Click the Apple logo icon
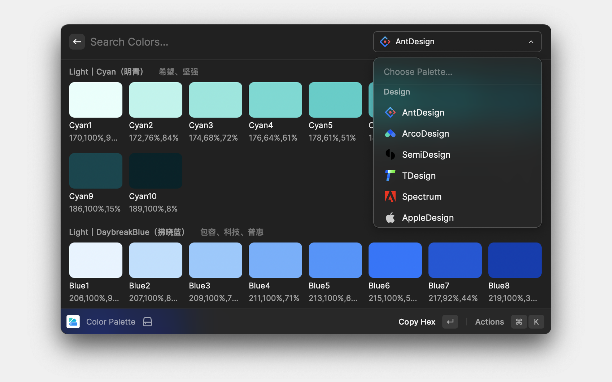Image resolution: width=612 pixels, height=382 pixels. click(x=390, y=218)
